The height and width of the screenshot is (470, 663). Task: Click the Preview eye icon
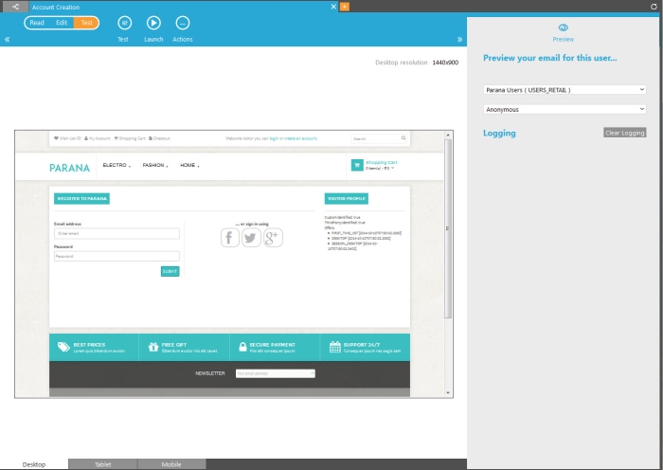point(564,28)
